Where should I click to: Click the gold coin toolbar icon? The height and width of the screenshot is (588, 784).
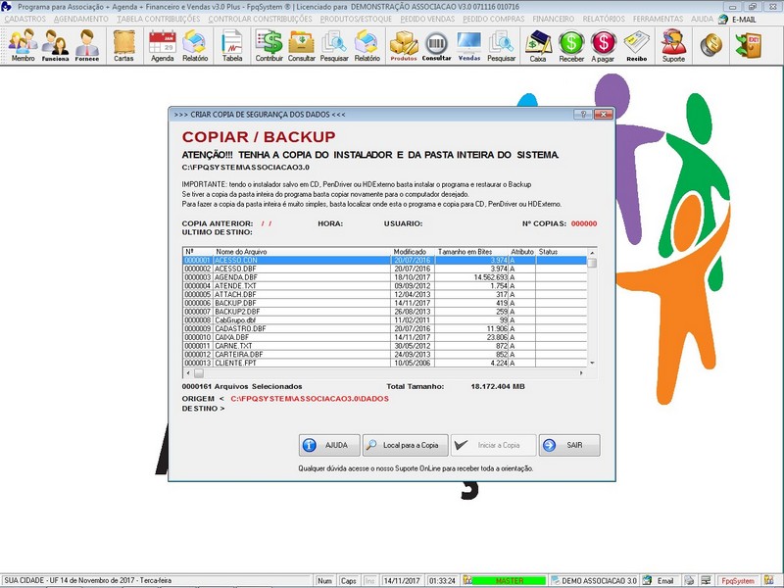(710, 45)
